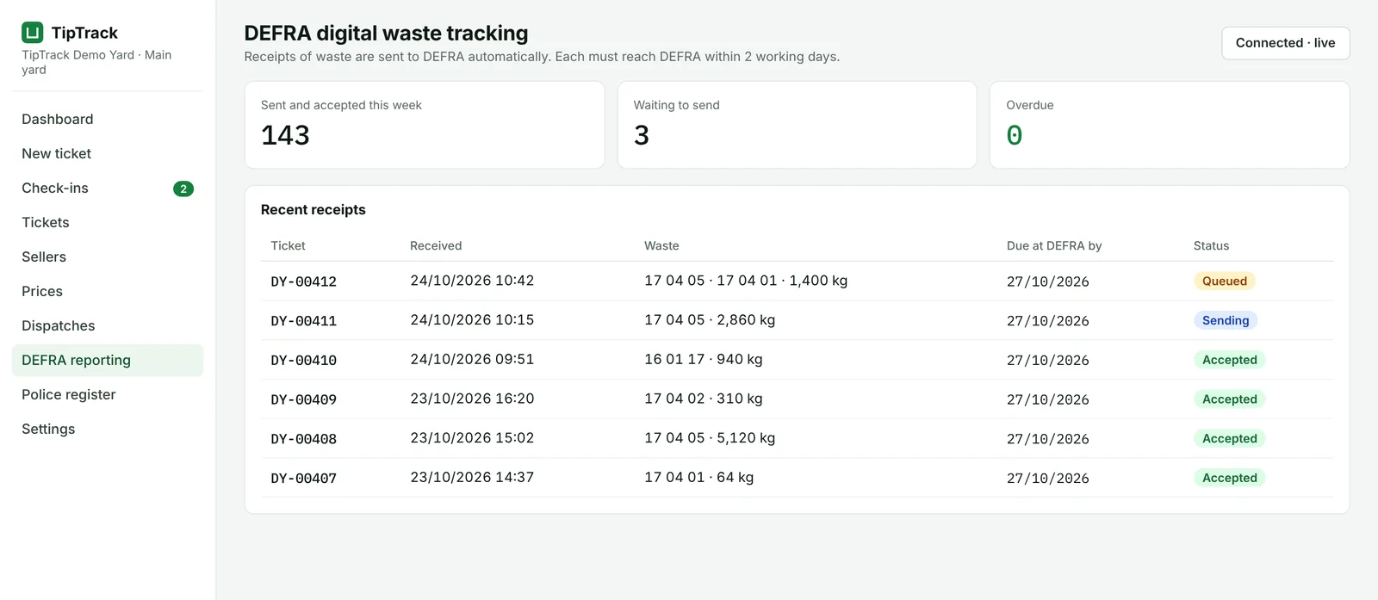Click received time 24/10/2026 10:15
Viewport: 1378px width, 600px height.
pos(472,320)
